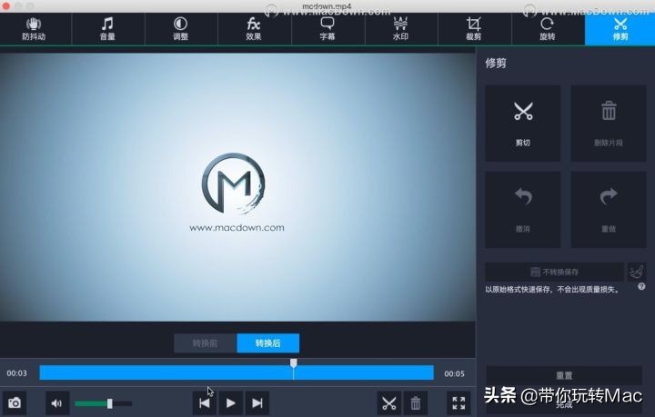Switch to the 字幕 subtitles tab
The width and height of the screenshot is (655, 417).
[x=327, y=29]
